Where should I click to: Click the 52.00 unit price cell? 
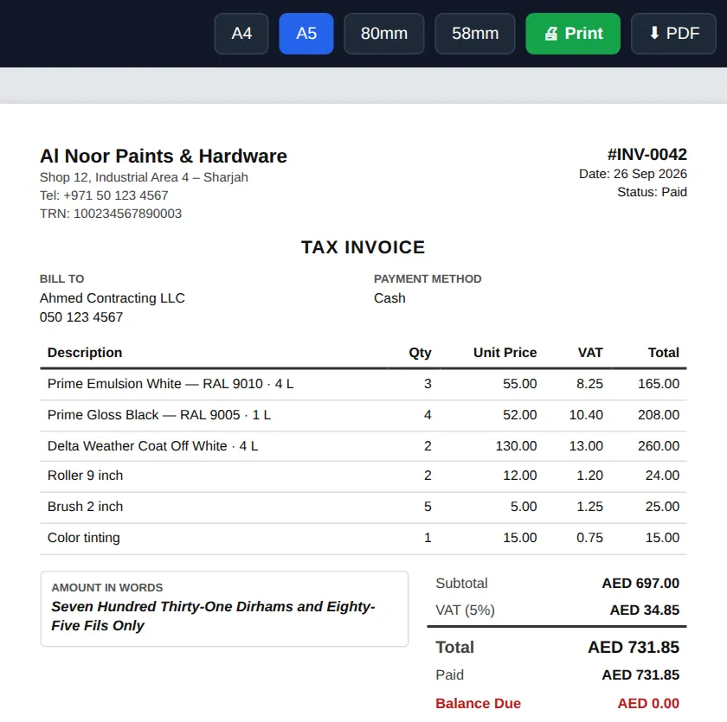tap(520, 415)
